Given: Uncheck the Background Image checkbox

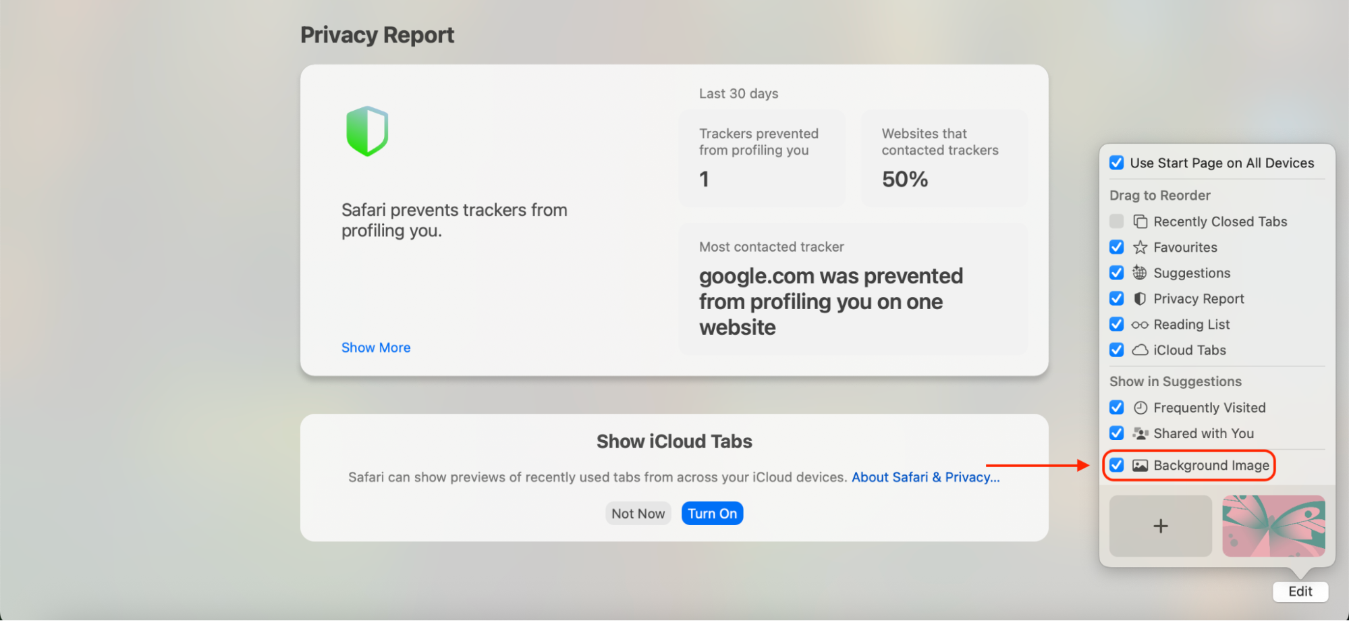Looking at the screenshot, I should pos(1117,465).
